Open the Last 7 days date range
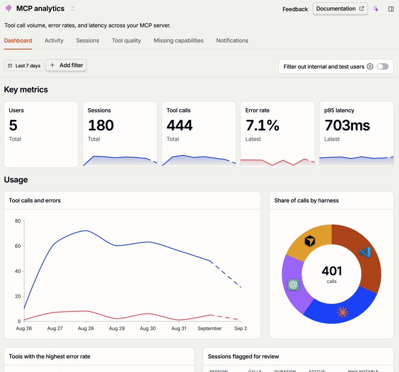This screenshot has width=399, height=372. click(x=24, y=65)
